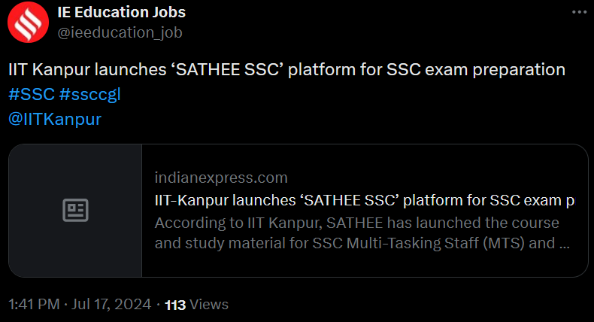Open the IE Education Jobs display name
The height and width of the screenshot is (322, 594).
[121, 12]
